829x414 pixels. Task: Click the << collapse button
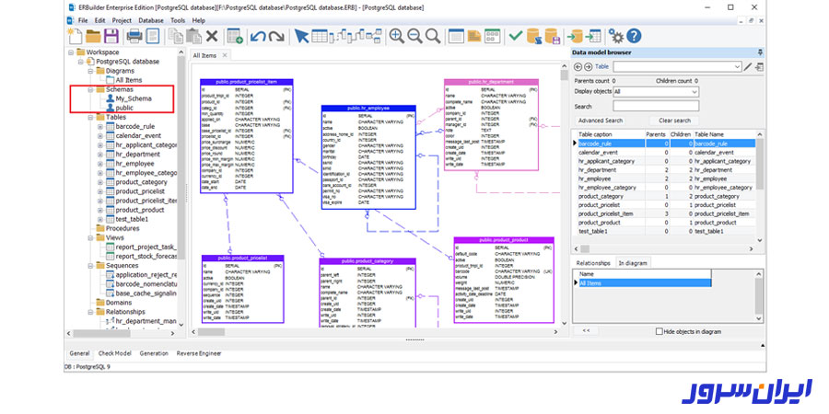(587, 331)
